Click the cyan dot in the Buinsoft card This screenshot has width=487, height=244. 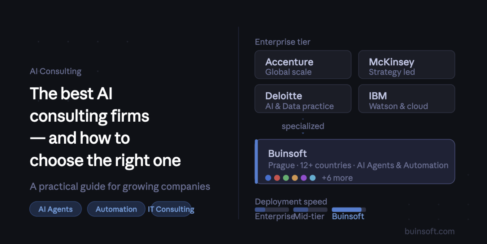tap(312, 178)
